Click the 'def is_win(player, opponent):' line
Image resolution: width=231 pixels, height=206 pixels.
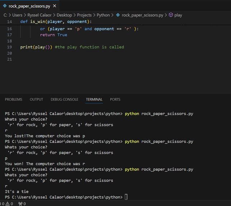(56, 22)
